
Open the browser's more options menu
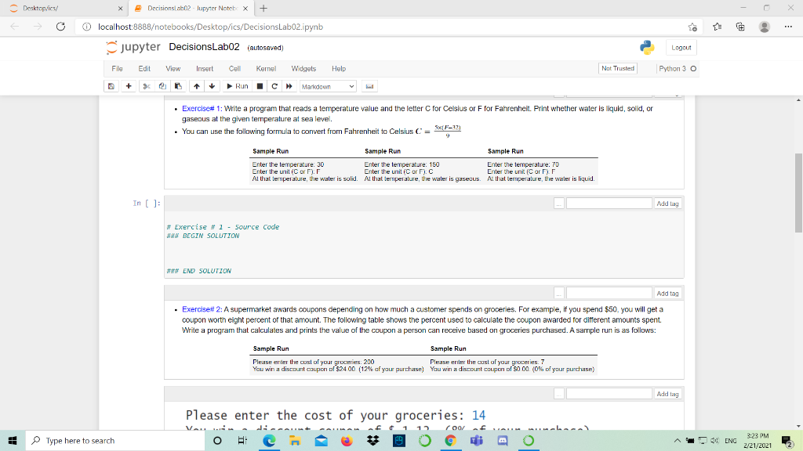[x=790, y=26]
